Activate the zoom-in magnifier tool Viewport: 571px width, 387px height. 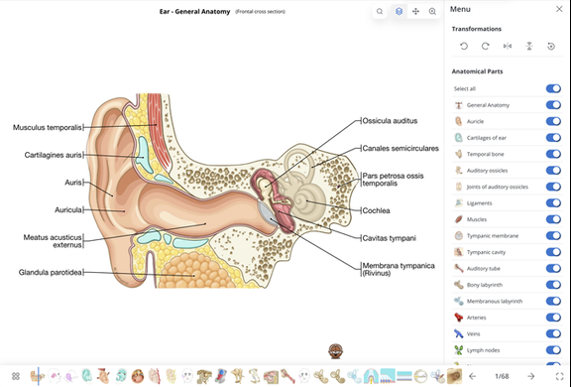(x=432, y=12)
